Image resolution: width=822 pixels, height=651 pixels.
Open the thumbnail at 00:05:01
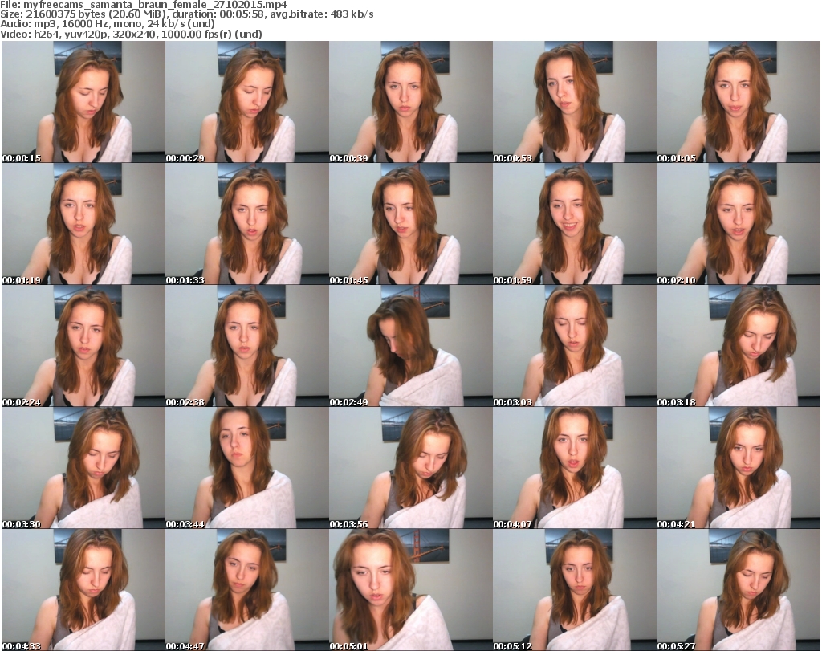pos(410,590)
